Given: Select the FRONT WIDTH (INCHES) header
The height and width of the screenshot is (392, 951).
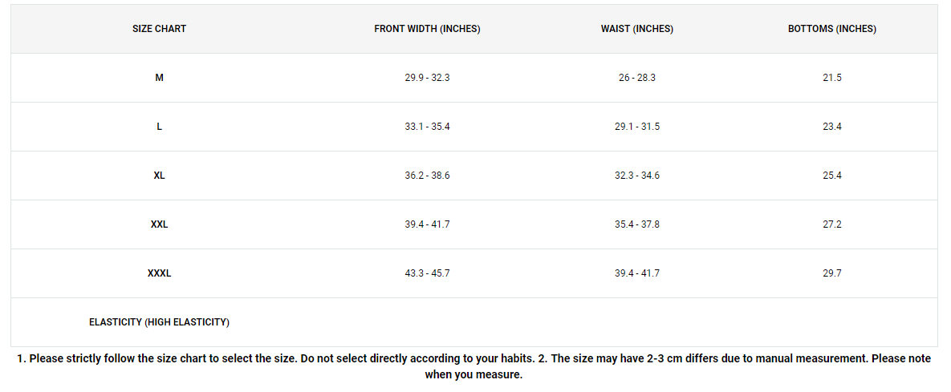Looking at the screenshot, I should (x=427, y=29).
